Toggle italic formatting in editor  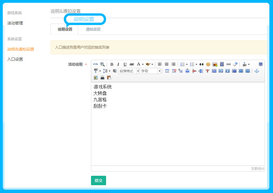(118, 64)
